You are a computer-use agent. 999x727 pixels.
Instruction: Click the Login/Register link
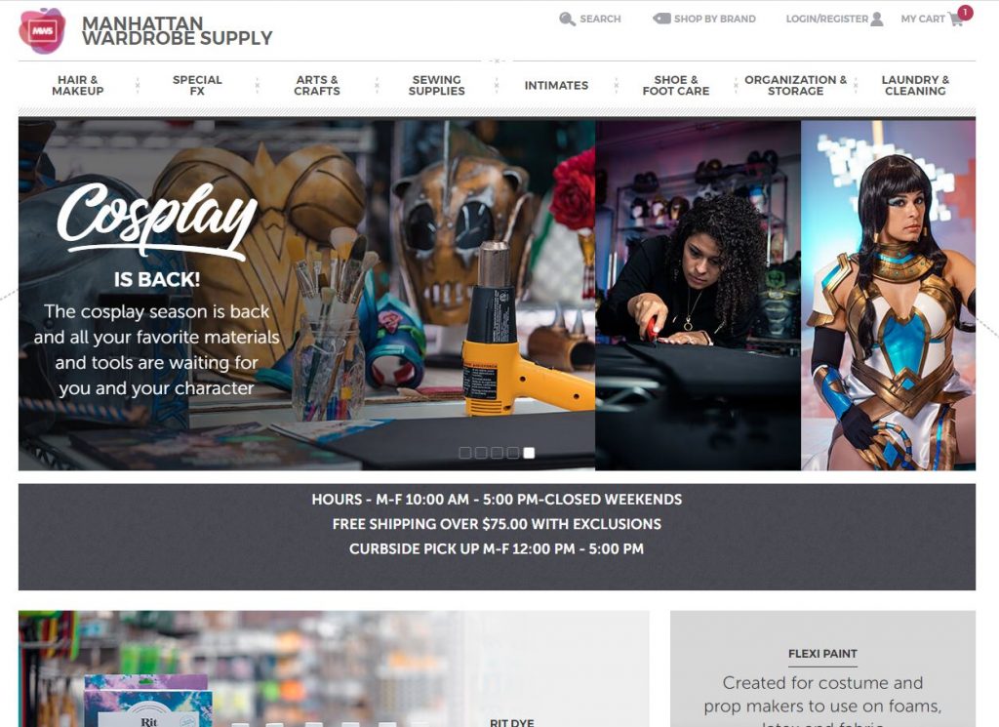tap(827, 20)
